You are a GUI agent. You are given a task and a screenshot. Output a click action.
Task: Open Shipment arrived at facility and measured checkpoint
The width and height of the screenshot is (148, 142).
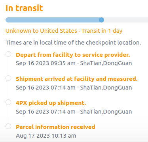click(x=77, y=79)
